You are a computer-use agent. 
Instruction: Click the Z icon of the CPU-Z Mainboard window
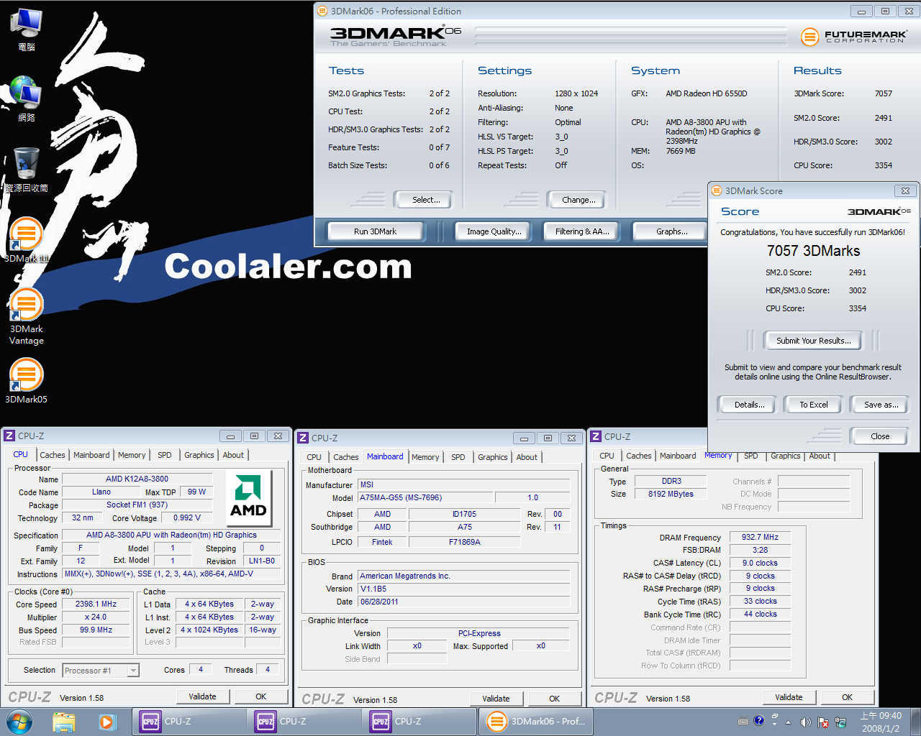(303, 438)
